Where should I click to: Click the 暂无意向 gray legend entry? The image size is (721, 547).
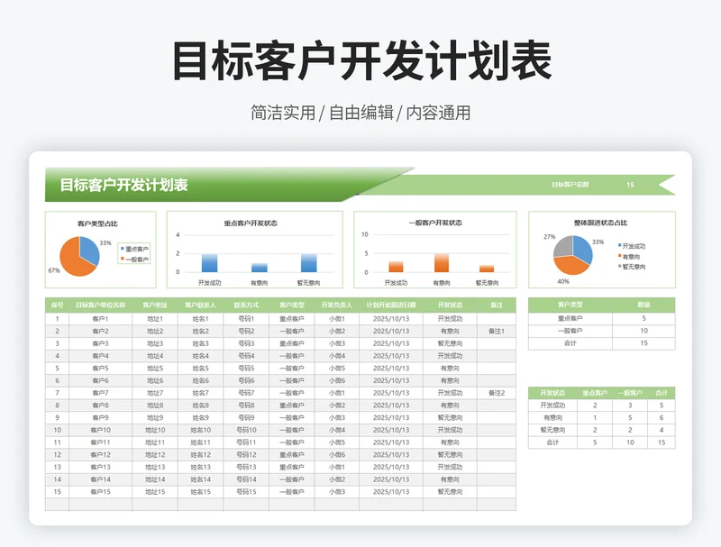click(632, 267)
